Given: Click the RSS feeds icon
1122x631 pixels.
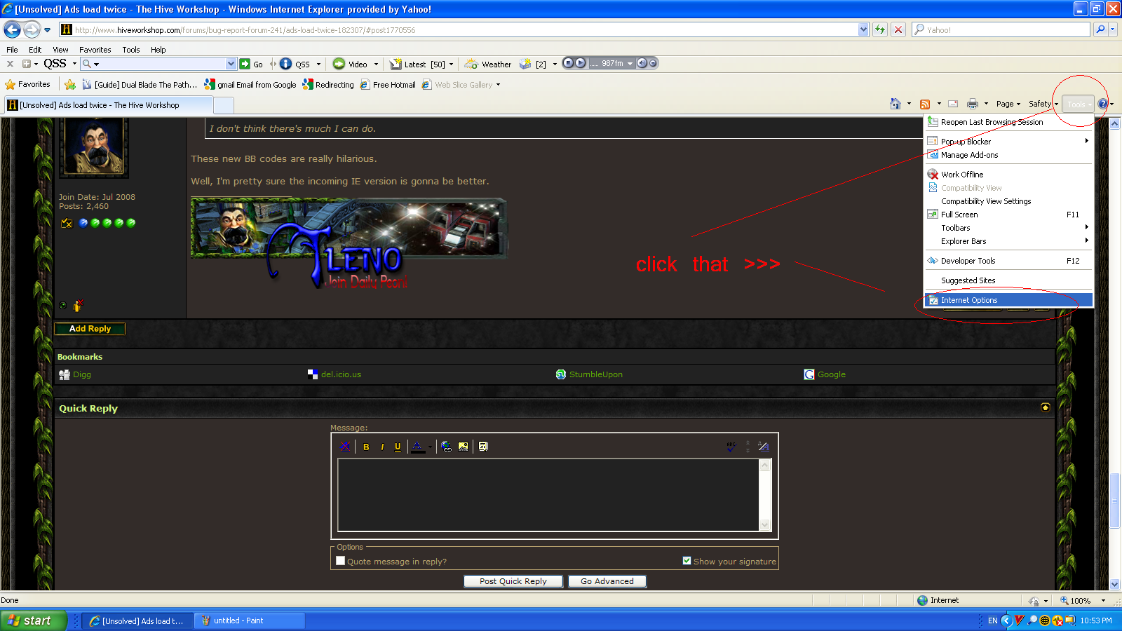Looking at the screenshot, I should (925, 104).
